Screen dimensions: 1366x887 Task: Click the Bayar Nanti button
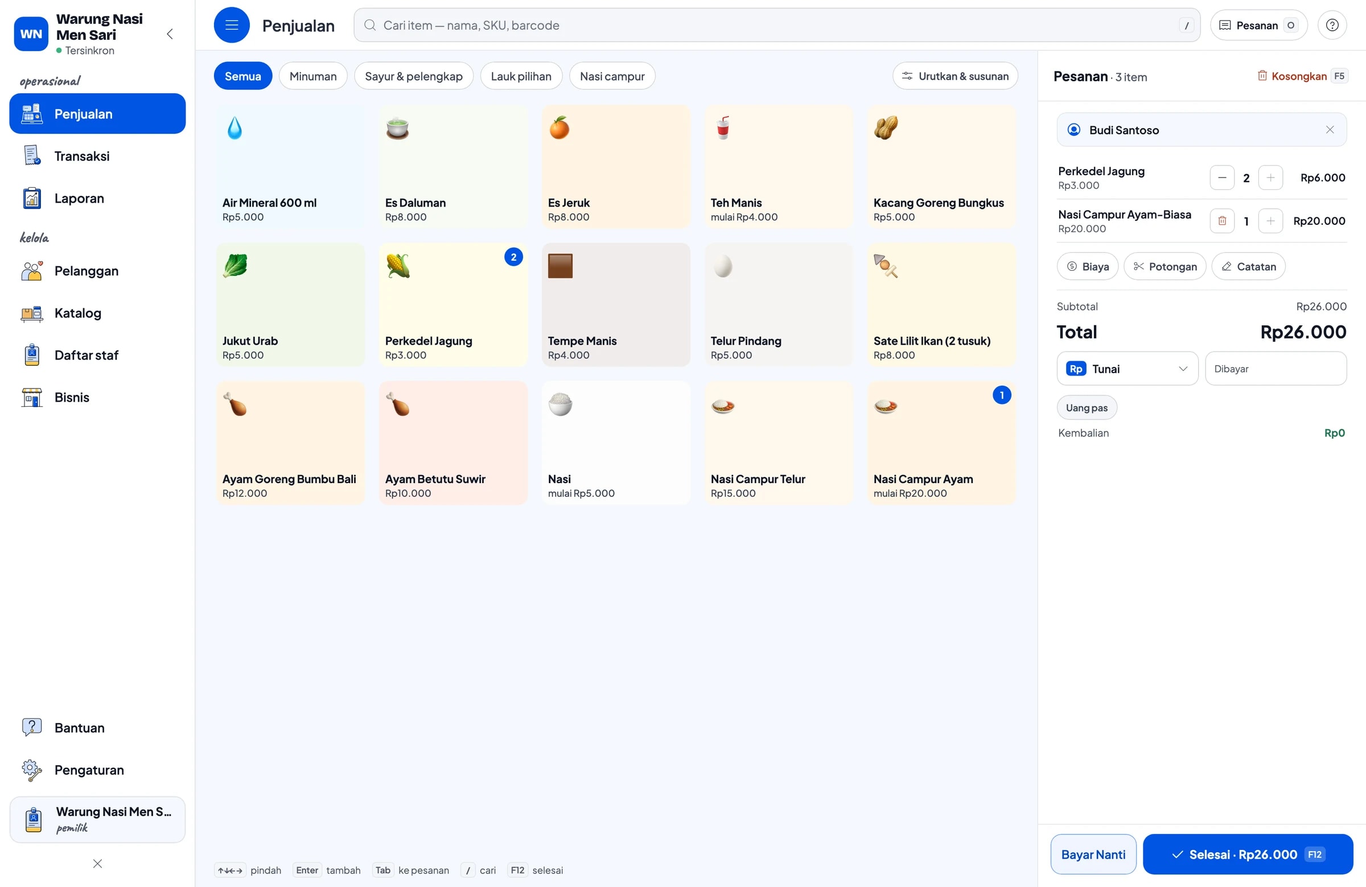pos(1093,855)
